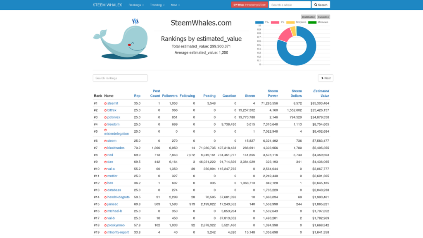Image resolution: width=423 pixels, height=238 pixels.
Task: Click the Search button
Action: (321, 5)
